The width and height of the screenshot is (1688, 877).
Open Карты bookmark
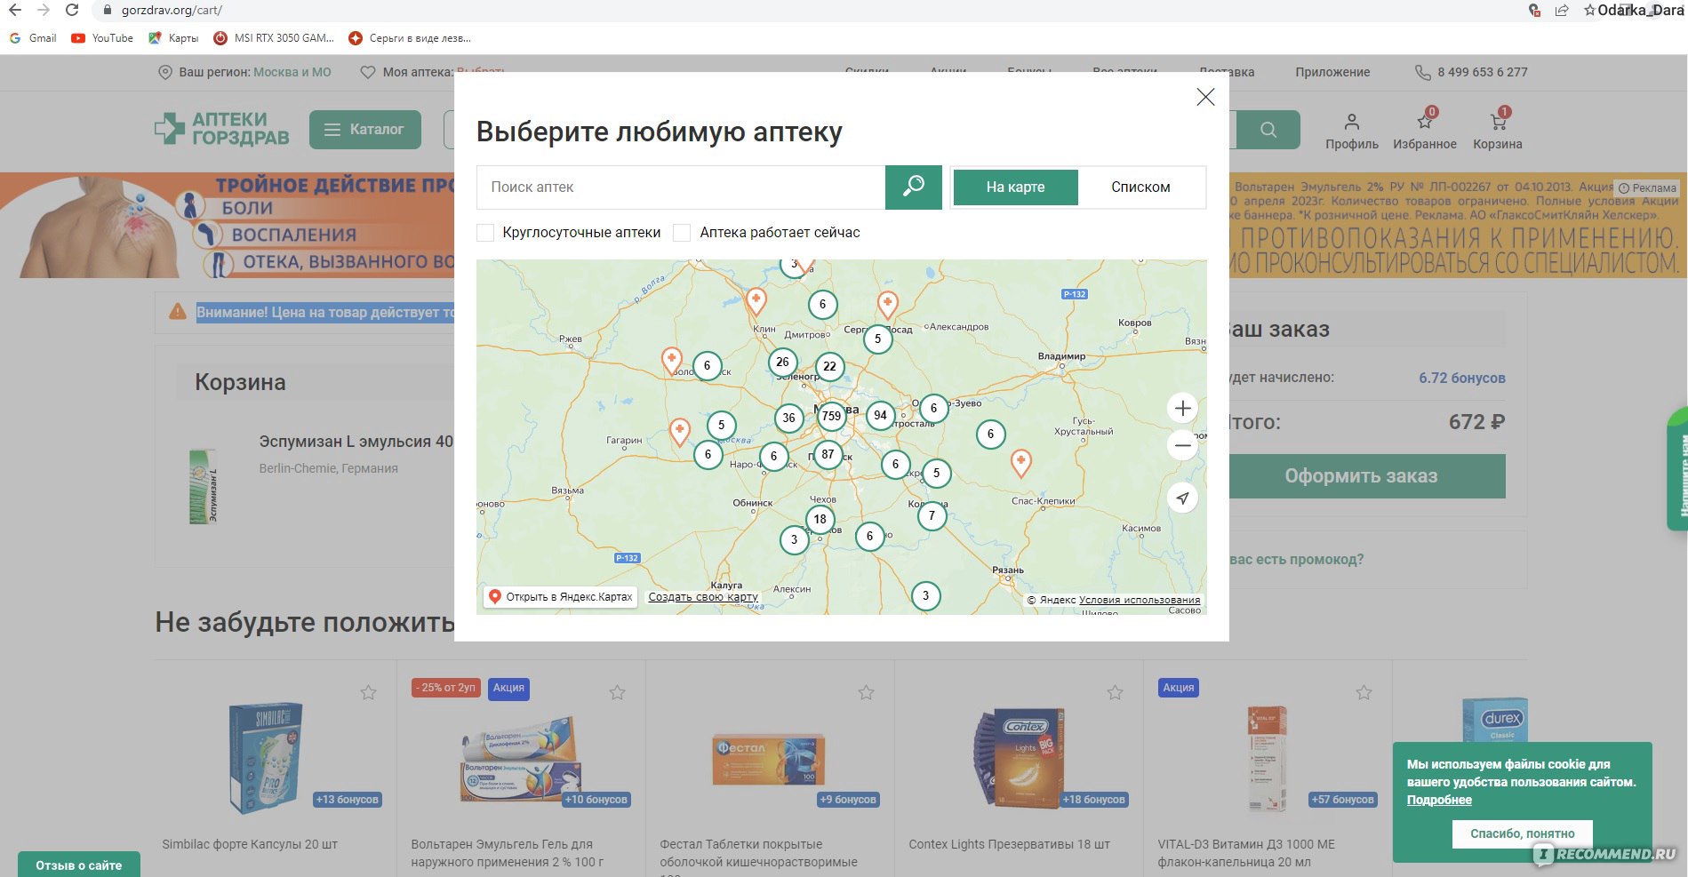pyautogui.click(x=173, y=38)
